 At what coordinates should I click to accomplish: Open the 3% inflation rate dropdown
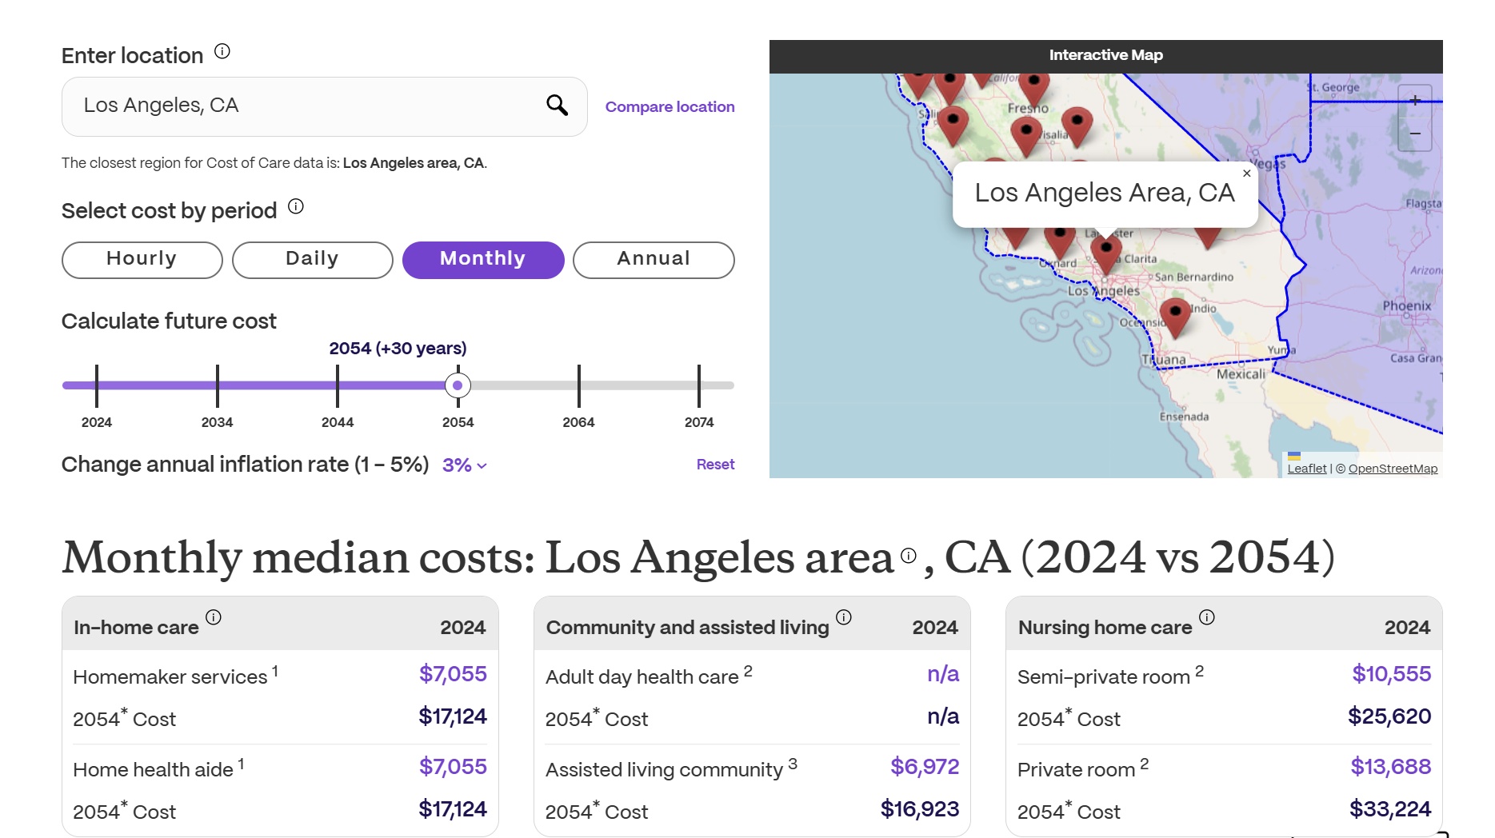465,465
